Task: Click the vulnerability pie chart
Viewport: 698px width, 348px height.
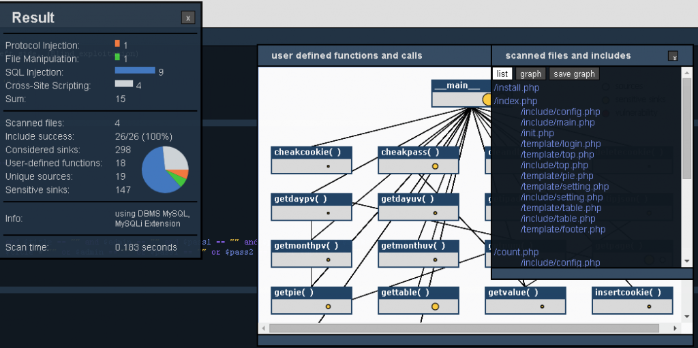Action: tap(165, 170)
